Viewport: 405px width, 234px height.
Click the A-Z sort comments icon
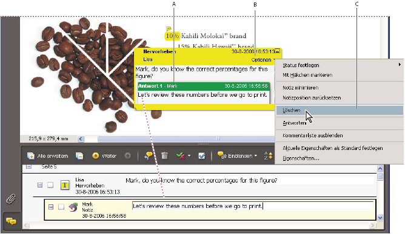pos(268,155)
